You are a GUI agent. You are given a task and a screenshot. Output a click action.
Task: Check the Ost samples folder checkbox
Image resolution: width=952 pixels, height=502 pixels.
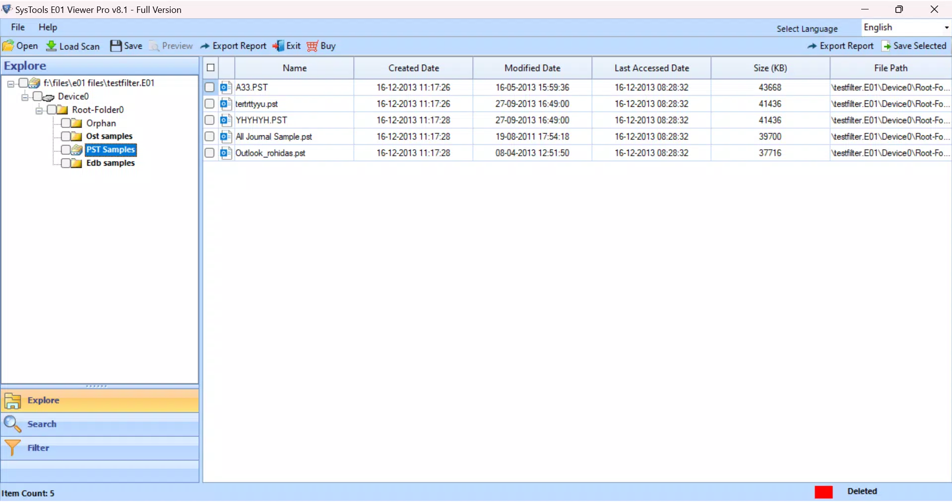click(x=65, y=136)
